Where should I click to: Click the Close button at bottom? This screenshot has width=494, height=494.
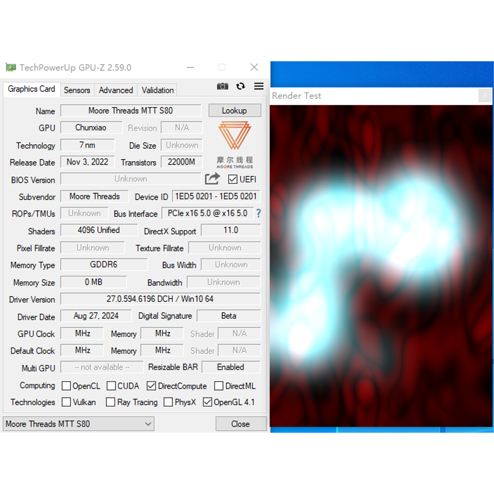(241, 424)
